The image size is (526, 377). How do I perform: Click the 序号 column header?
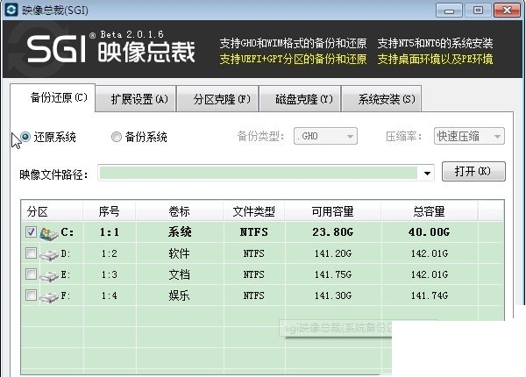click(x=110, y=211)
